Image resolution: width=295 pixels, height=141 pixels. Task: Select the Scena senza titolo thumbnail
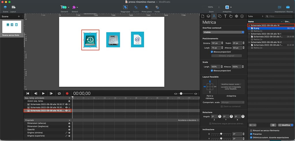click(x=12, y=26)
